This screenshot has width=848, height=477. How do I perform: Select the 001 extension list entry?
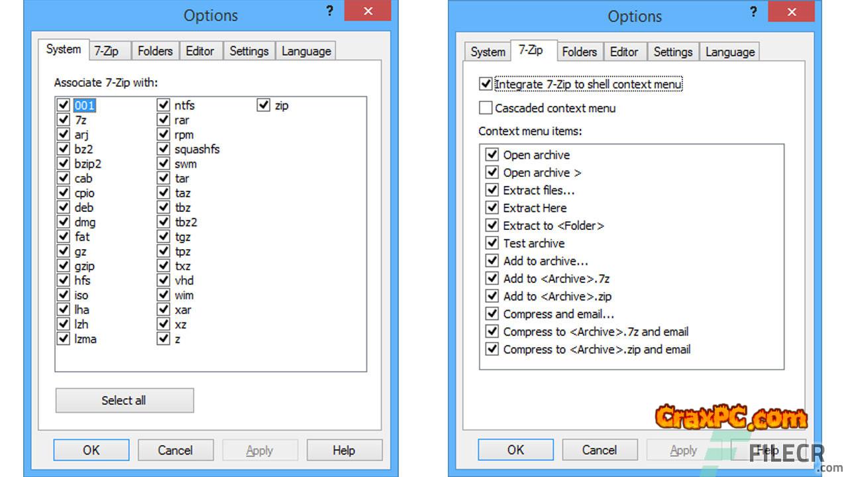(x=85, y=105)
